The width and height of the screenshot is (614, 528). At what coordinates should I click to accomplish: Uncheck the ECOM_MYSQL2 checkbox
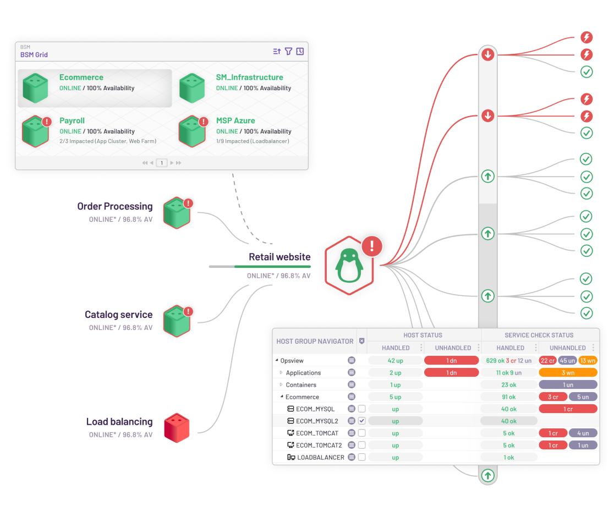[x=361, y=421]
